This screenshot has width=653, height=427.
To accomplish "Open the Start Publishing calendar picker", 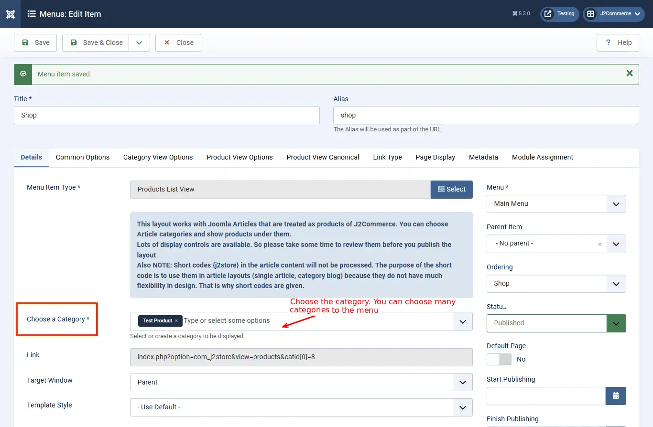I will click(x=616, y=395).
